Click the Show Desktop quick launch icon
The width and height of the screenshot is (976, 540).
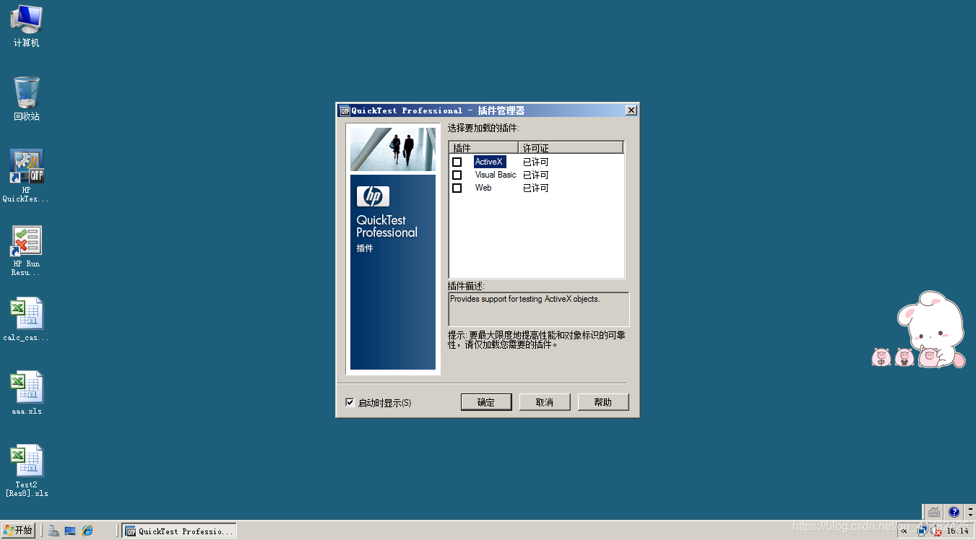tap(70, 531)
